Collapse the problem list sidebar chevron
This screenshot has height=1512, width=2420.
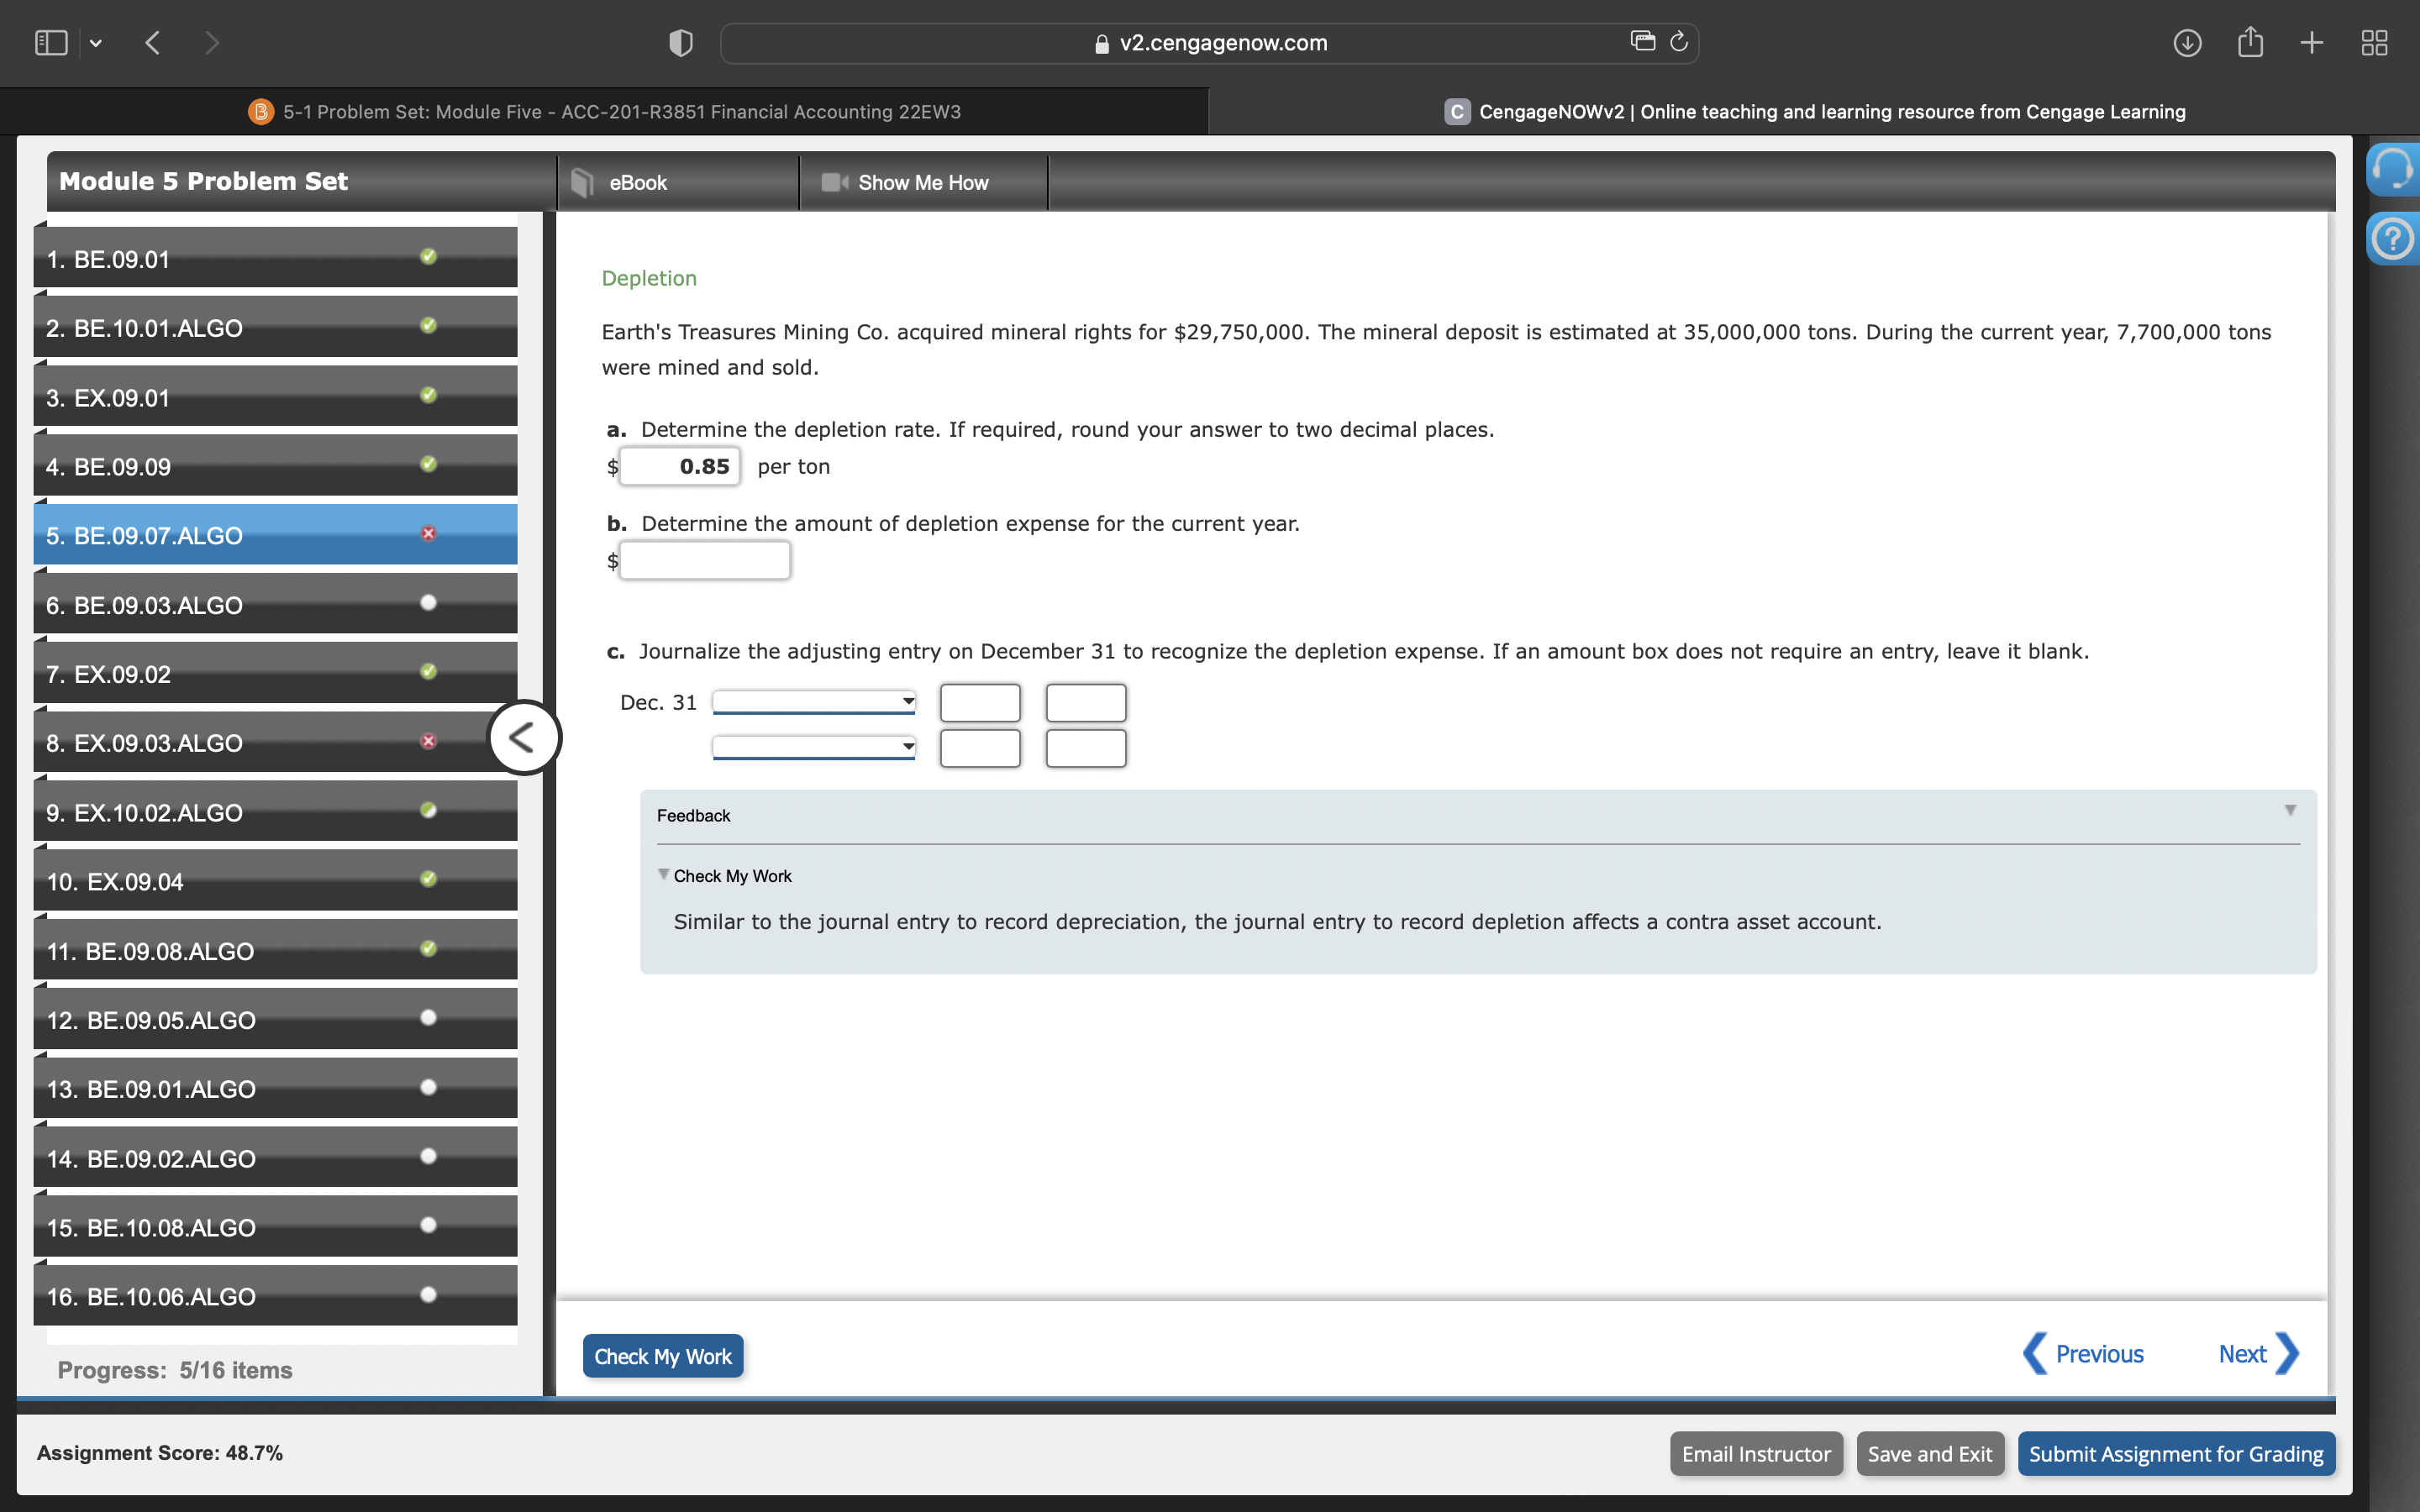pyautogui.click(x=523, y=737)
